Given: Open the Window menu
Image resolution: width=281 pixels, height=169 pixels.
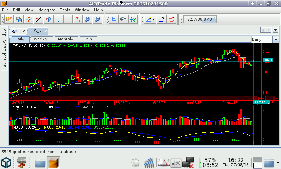Looking at the screenshot, I should [82, 10].
